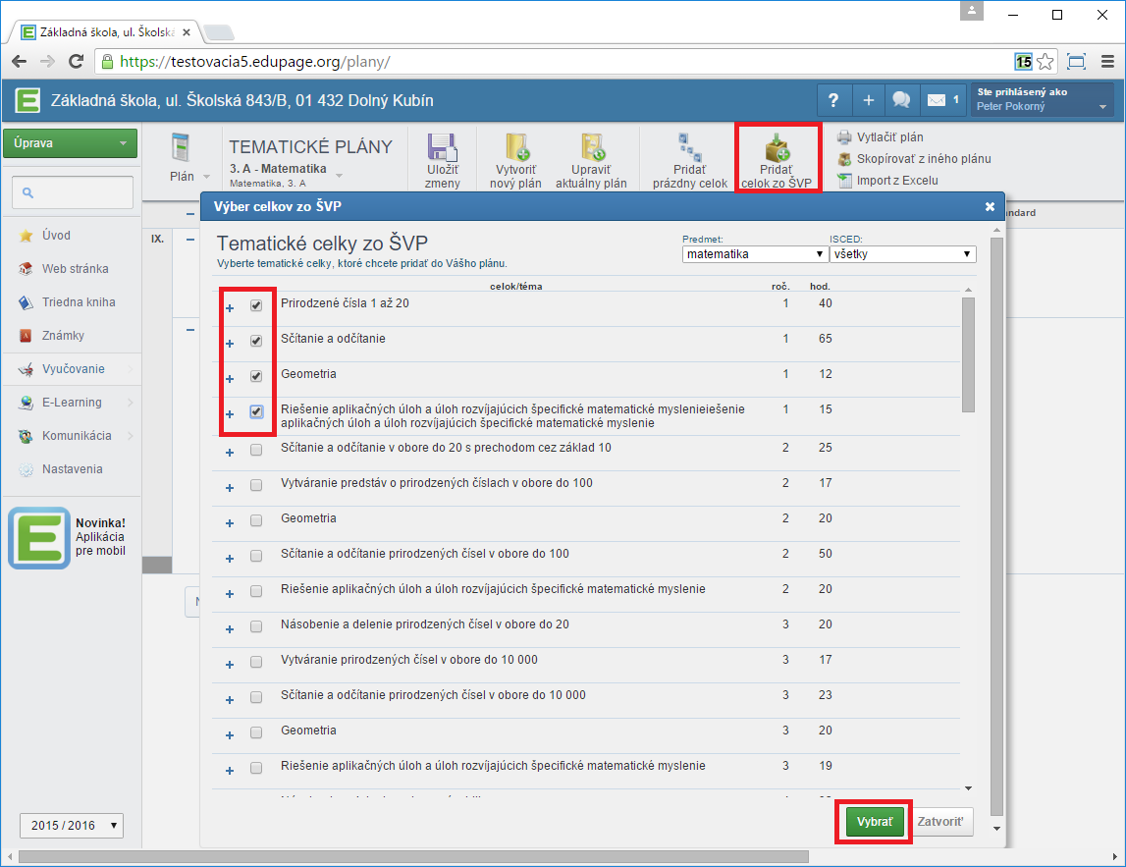Open the Predmet dropdown showing matematika
The image size is (1126, 867).
[x=754, y=254]
